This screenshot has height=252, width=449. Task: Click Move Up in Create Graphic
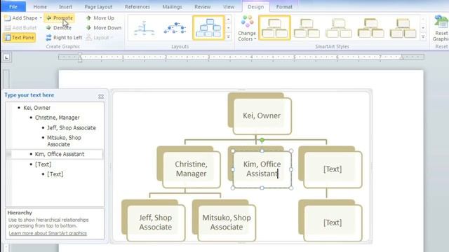point(100,18)
